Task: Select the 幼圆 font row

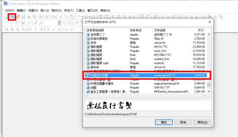Action: 146,87
